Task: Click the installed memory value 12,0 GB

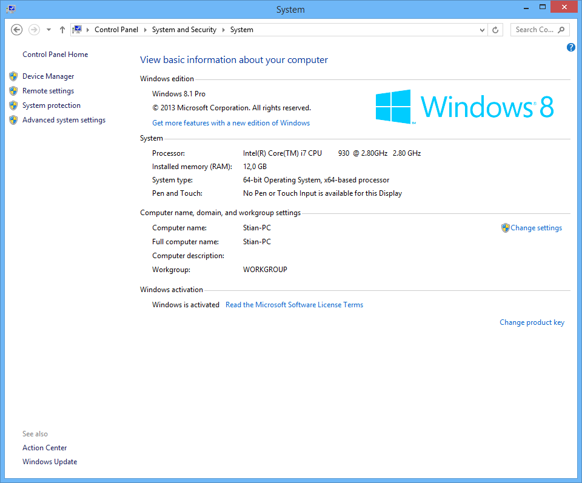Action: click(x=255, y=167)
